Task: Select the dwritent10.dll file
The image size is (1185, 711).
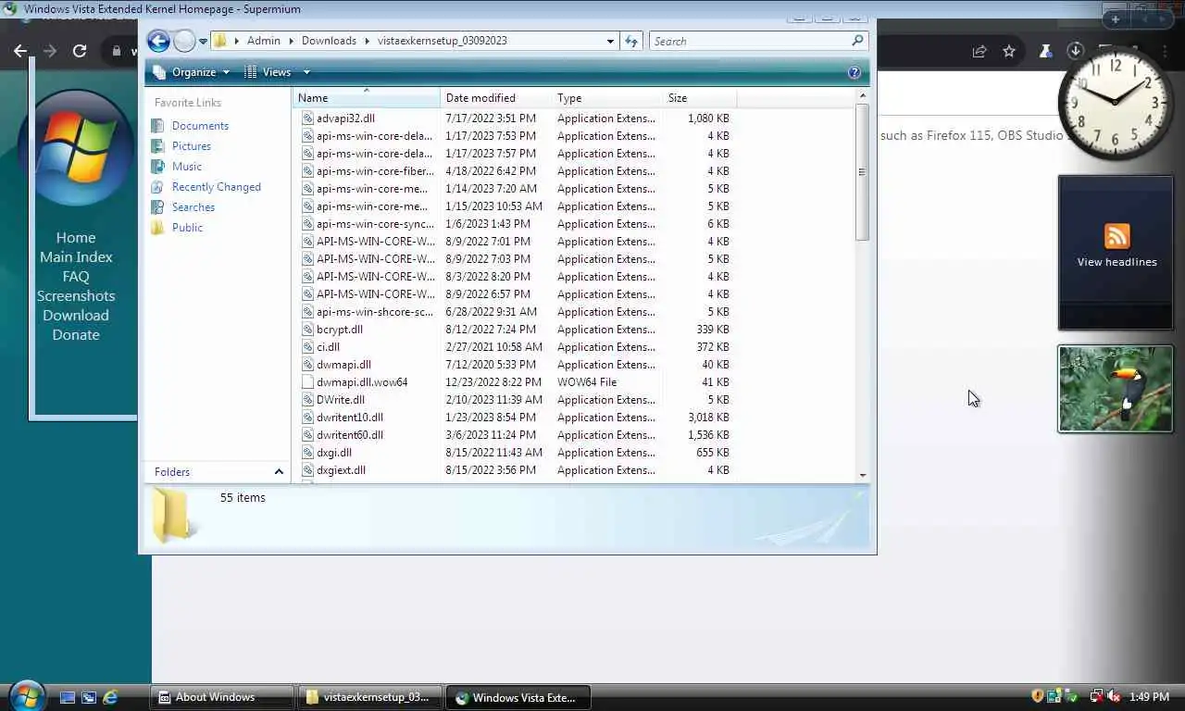Action: (350, 418)
